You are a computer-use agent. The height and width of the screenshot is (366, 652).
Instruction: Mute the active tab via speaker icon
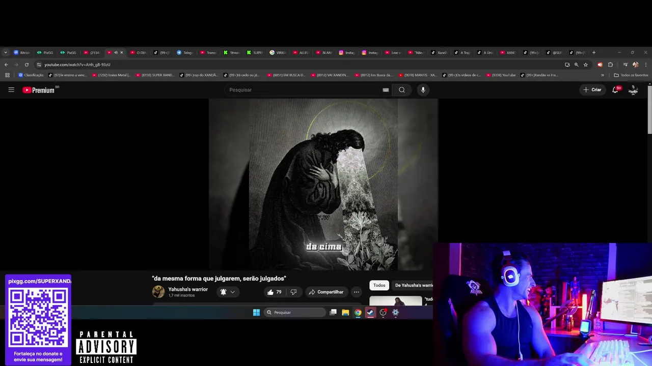pyautogui.click(x=116, y=52)
